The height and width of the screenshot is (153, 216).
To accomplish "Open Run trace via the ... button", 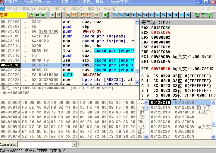I will pyautogui.click(x=182, y=15).
